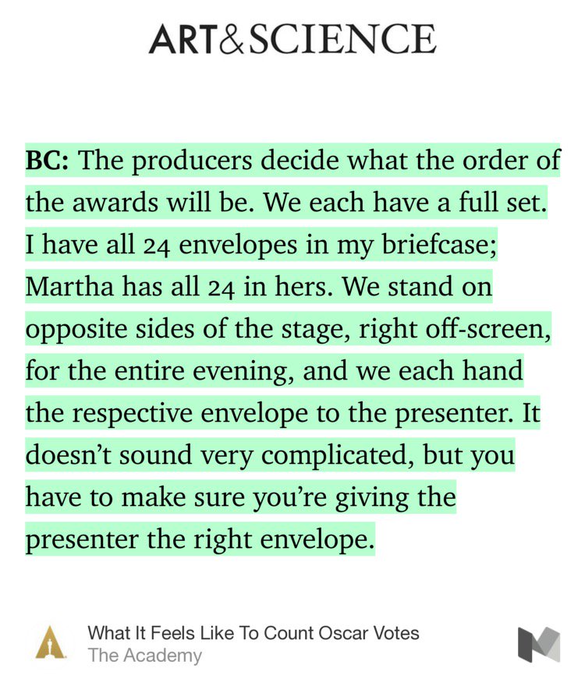The width and height of the screenshot is (585, 693).
Task: Click the Medium M logo
Action: [538, 645]
